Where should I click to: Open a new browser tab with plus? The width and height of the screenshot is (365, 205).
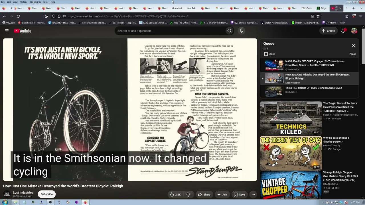click(353, 8)
